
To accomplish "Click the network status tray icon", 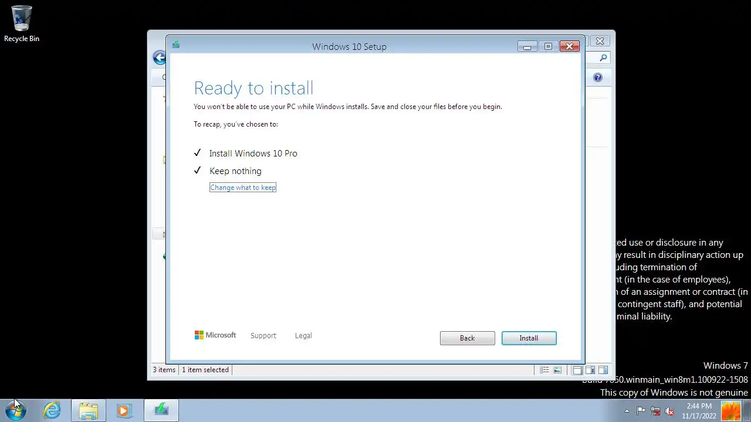I will [655, 411].
